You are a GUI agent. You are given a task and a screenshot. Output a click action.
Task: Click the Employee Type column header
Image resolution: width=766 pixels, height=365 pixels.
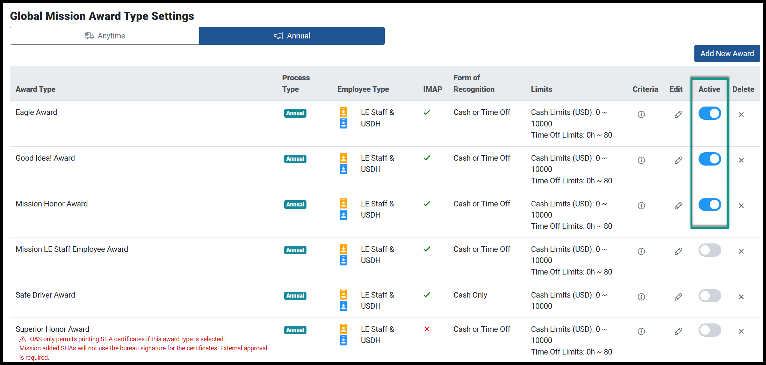[363, 89]
